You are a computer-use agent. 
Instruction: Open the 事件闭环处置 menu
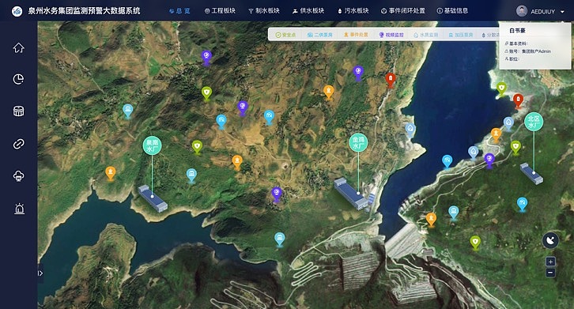[x=403, y=11]
